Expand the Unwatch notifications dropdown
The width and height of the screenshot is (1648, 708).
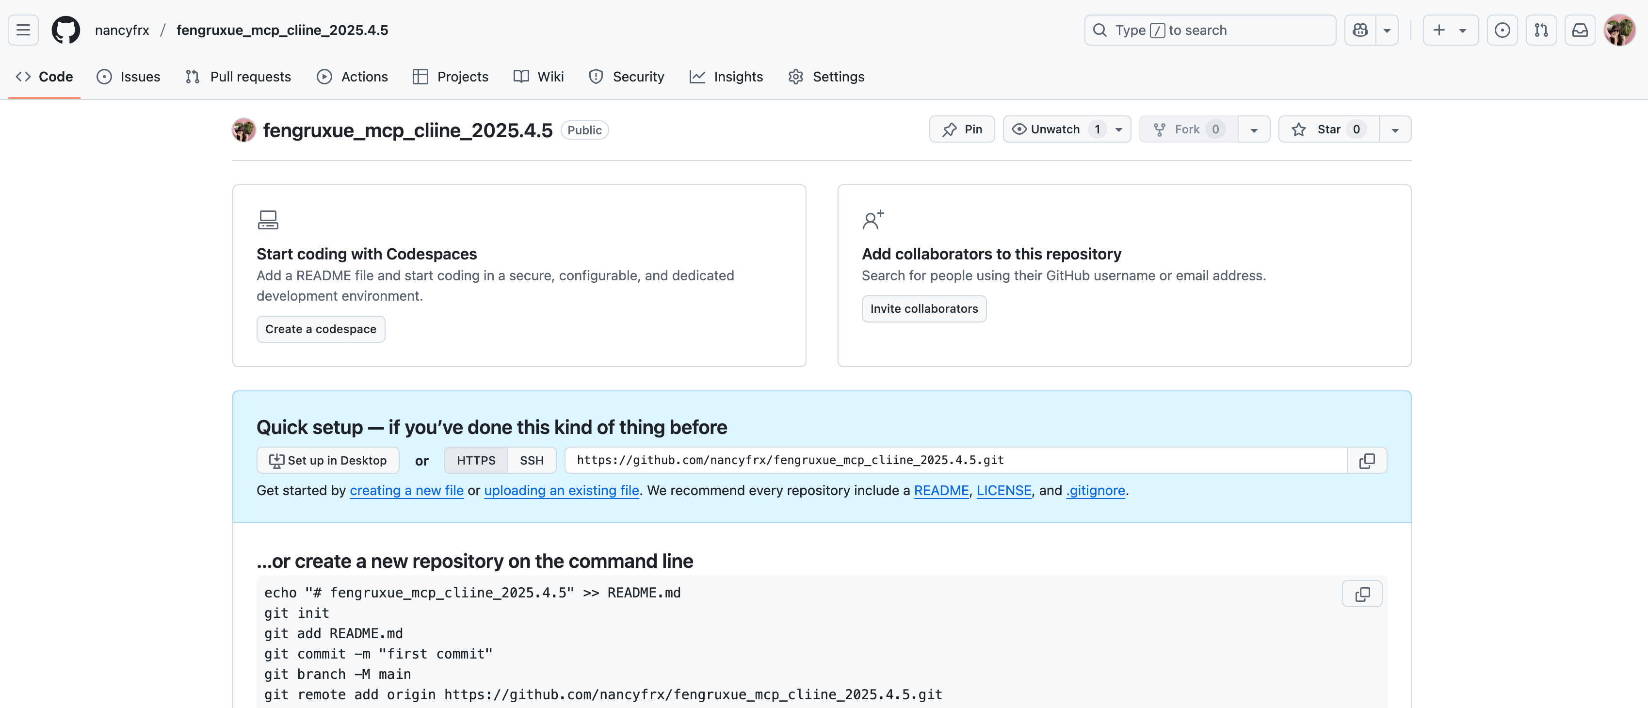(x=1119, y=129)
